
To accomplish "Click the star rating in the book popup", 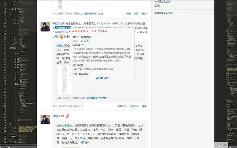I will pos(79,31).
